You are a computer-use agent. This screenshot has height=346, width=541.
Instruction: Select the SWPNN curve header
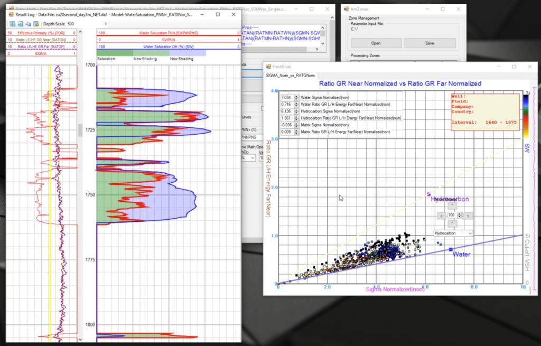169,40
